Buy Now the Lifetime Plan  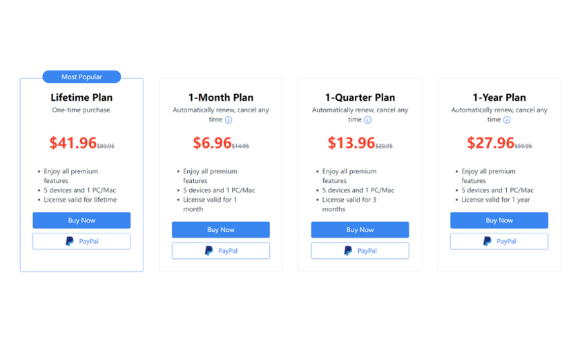81,221
